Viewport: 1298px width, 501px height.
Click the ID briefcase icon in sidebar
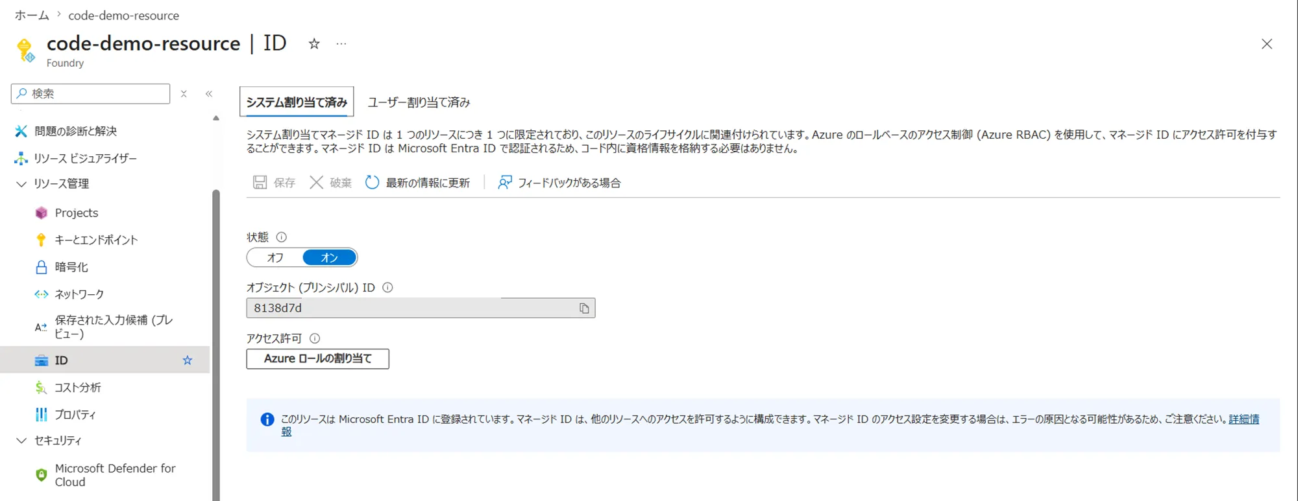point(41,360)
